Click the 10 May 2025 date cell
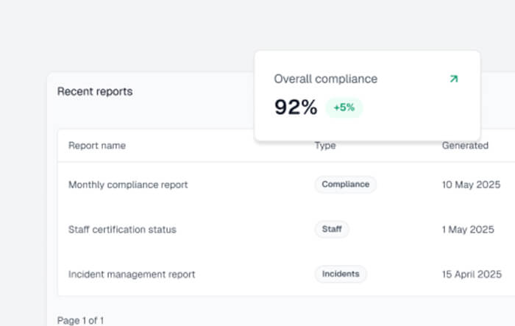Screen dimensions: 515x326 tap(471, 185)
